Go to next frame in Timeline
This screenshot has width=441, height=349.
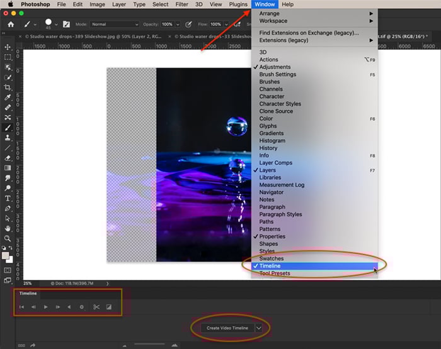pyautogui.click(x=58, y=307)
